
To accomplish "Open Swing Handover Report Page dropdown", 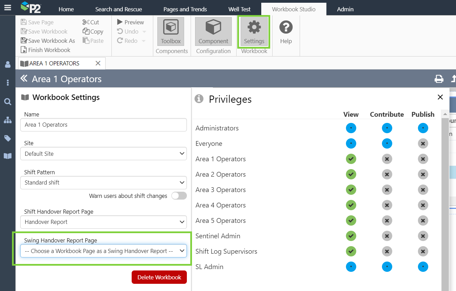I will 104,251.
